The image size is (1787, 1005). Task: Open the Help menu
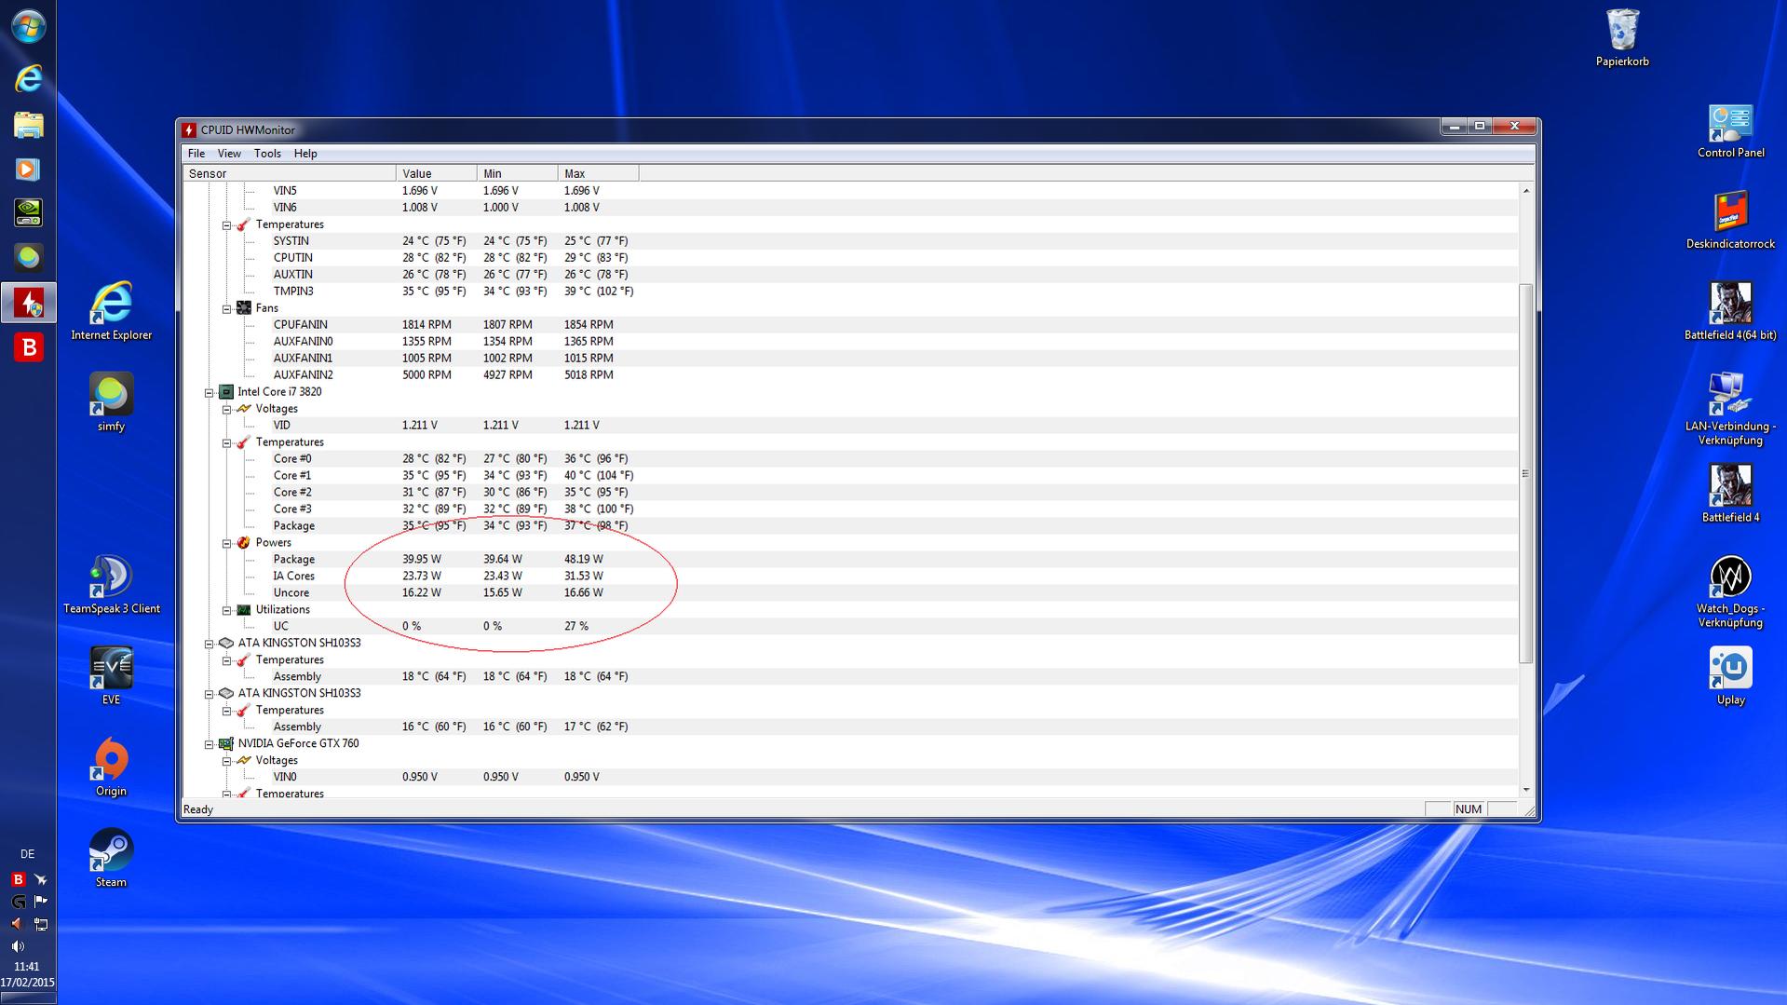(305, 154)
